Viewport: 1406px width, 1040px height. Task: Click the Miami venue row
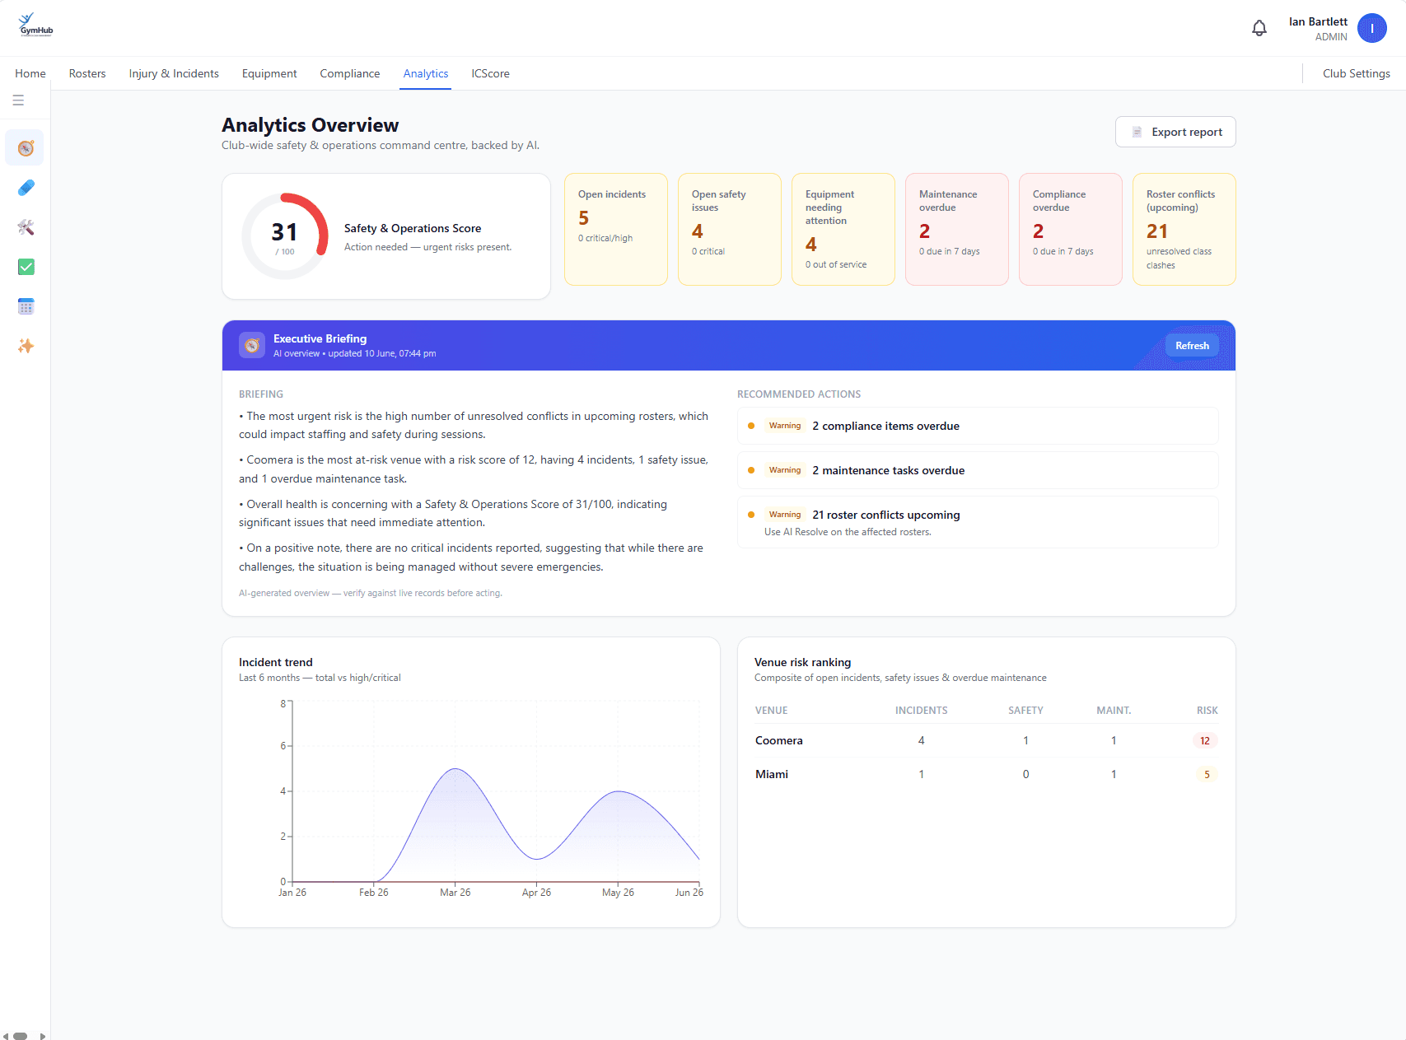[x=986, y=774]
